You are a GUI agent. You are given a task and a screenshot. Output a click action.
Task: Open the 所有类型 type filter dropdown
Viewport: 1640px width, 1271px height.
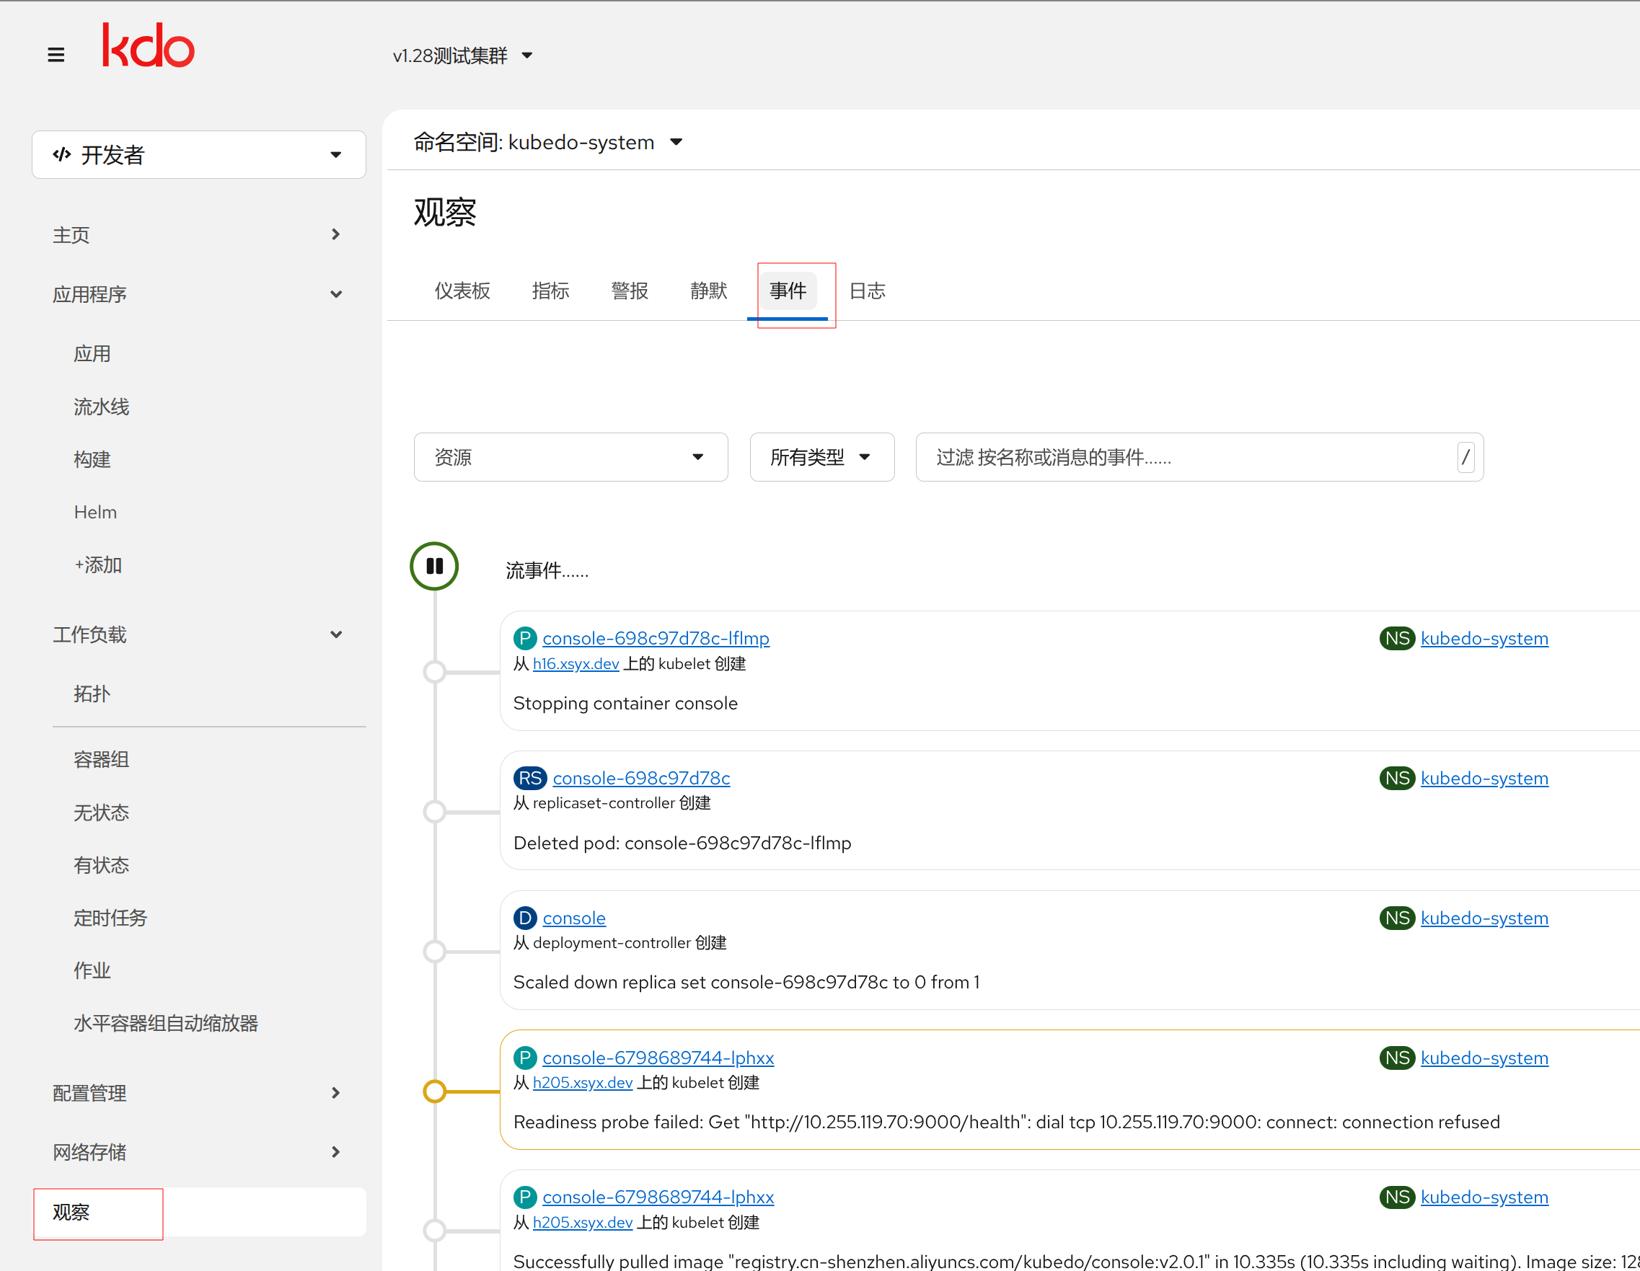[821, 457]
